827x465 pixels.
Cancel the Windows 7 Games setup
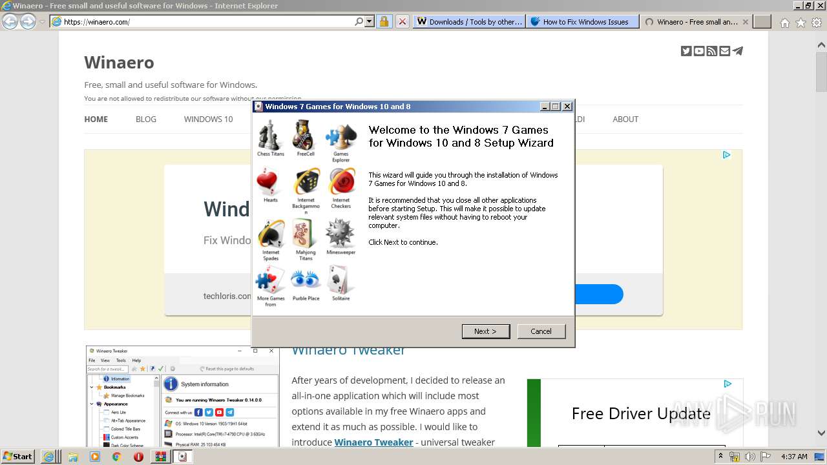click(541, 331)
